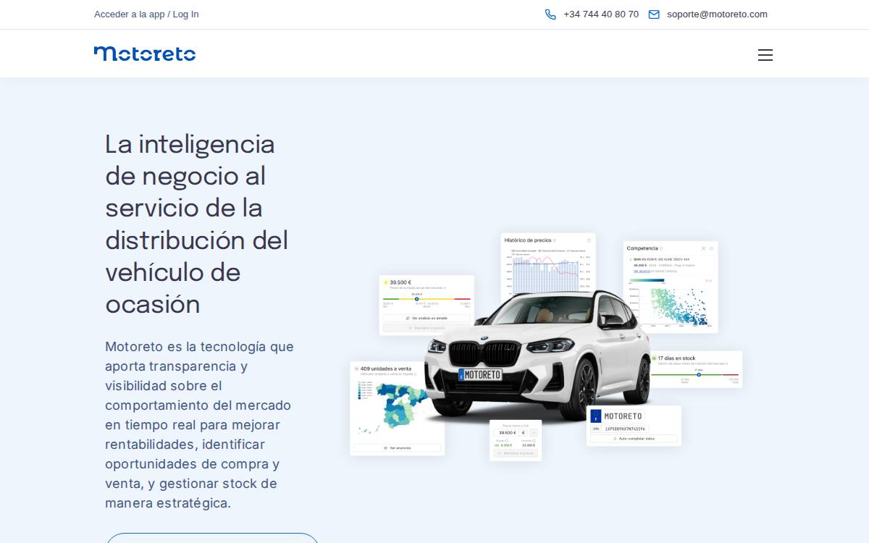This screenshot has width=869, height=543.
Task: Click the Competencia card title
Action: (x=642, y=248)
